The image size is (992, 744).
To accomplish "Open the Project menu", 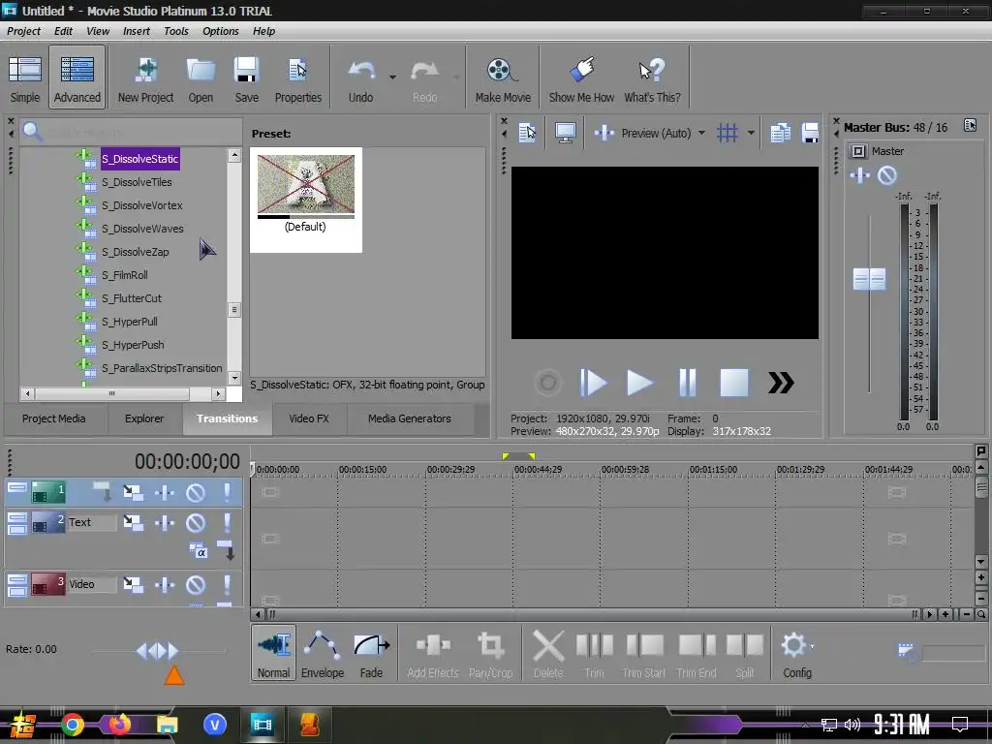I will click(x=23, y=31).
